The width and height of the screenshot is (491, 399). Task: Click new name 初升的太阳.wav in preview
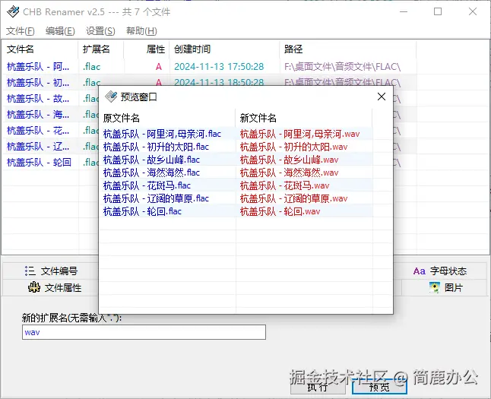(x=293, y=147)
